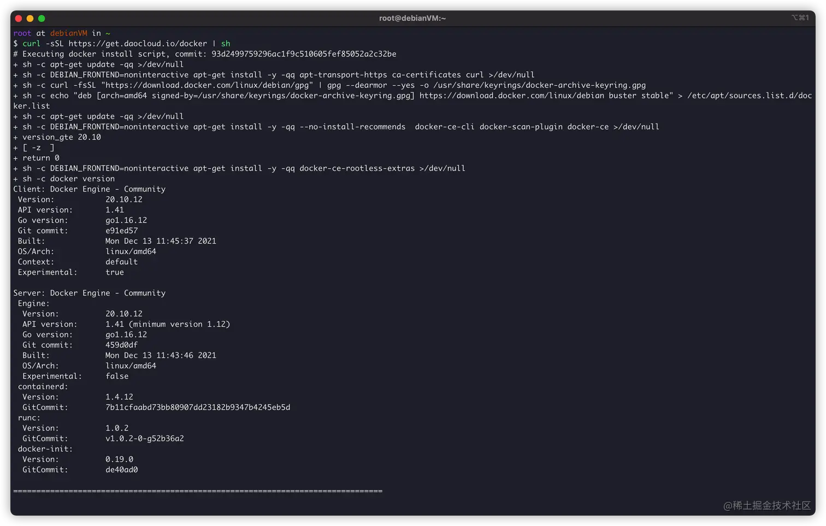826x526 pixels.
Task: Click the root@debianVM:~ window title
Action: click(412, 19)
